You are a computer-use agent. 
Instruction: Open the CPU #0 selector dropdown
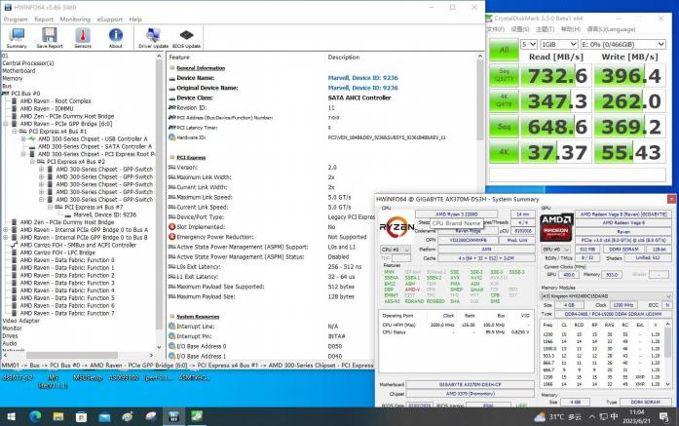(393, 250)
